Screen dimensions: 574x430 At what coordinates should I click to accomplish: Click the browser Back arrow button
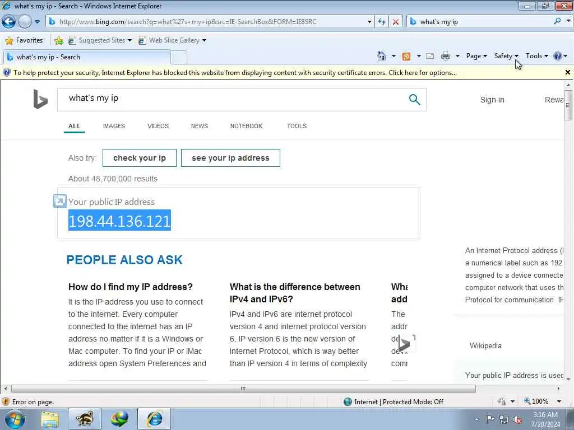tap(9, 22)
